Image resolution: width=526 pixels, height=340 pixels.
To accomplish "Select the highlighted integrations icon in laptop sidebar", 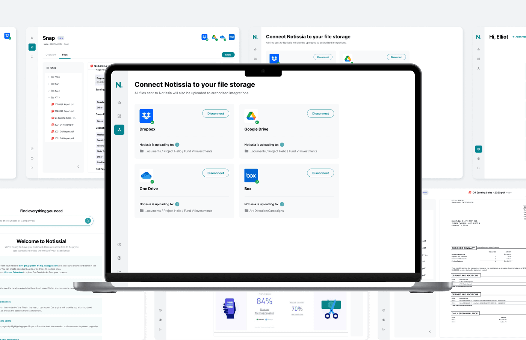I will pos(119,130).
